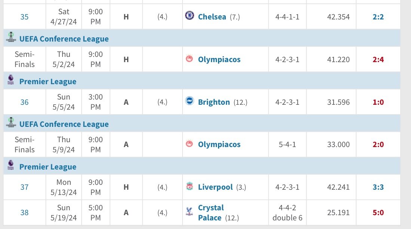This screenshot has width=411, height=229.
Task: Click the Premier League logo above matchday 36
Action: [11, 80]
